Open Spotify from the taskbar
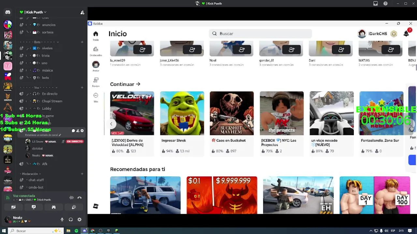 pos(77,231)
